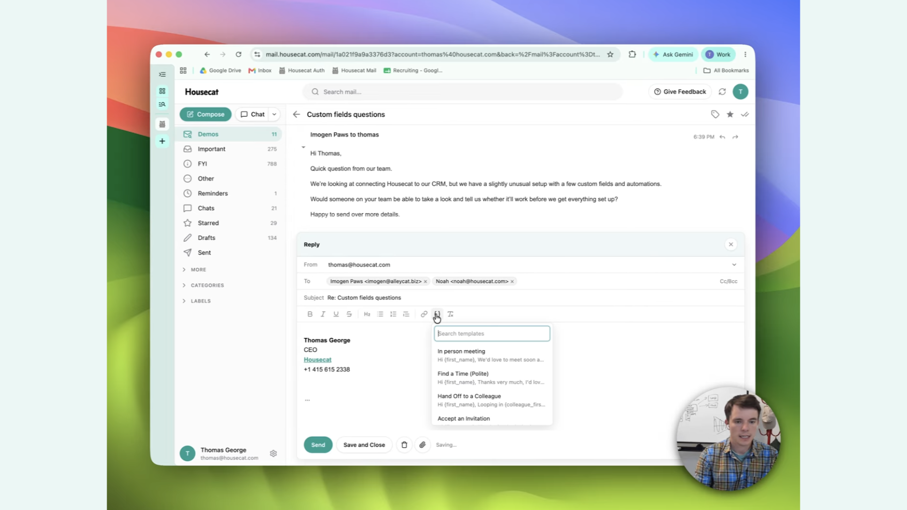Open the Cc/Bcc fields

728,281
